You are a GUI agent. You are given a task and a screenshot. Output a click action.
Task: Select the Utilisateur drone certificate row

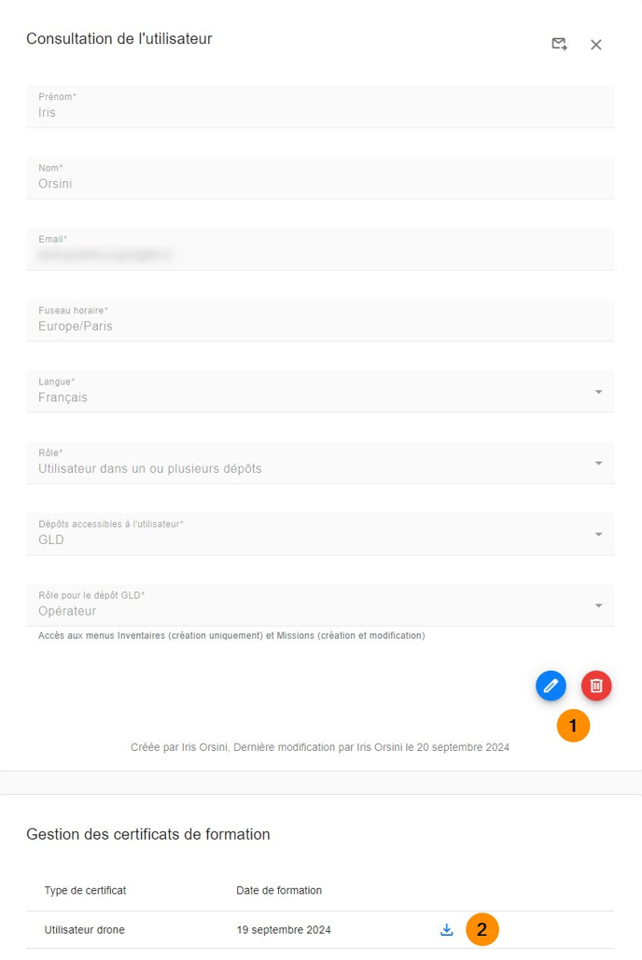(85, 930)
